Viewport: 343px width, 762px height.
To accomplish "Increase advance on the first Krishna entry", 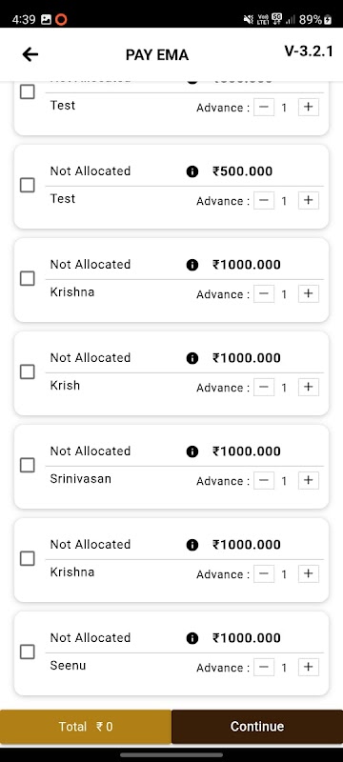I will click(308, 293).
